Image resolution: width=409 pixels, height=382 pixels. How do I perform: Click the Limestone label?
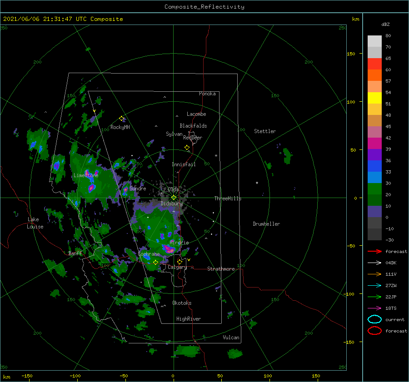click(x=86, y=175)
